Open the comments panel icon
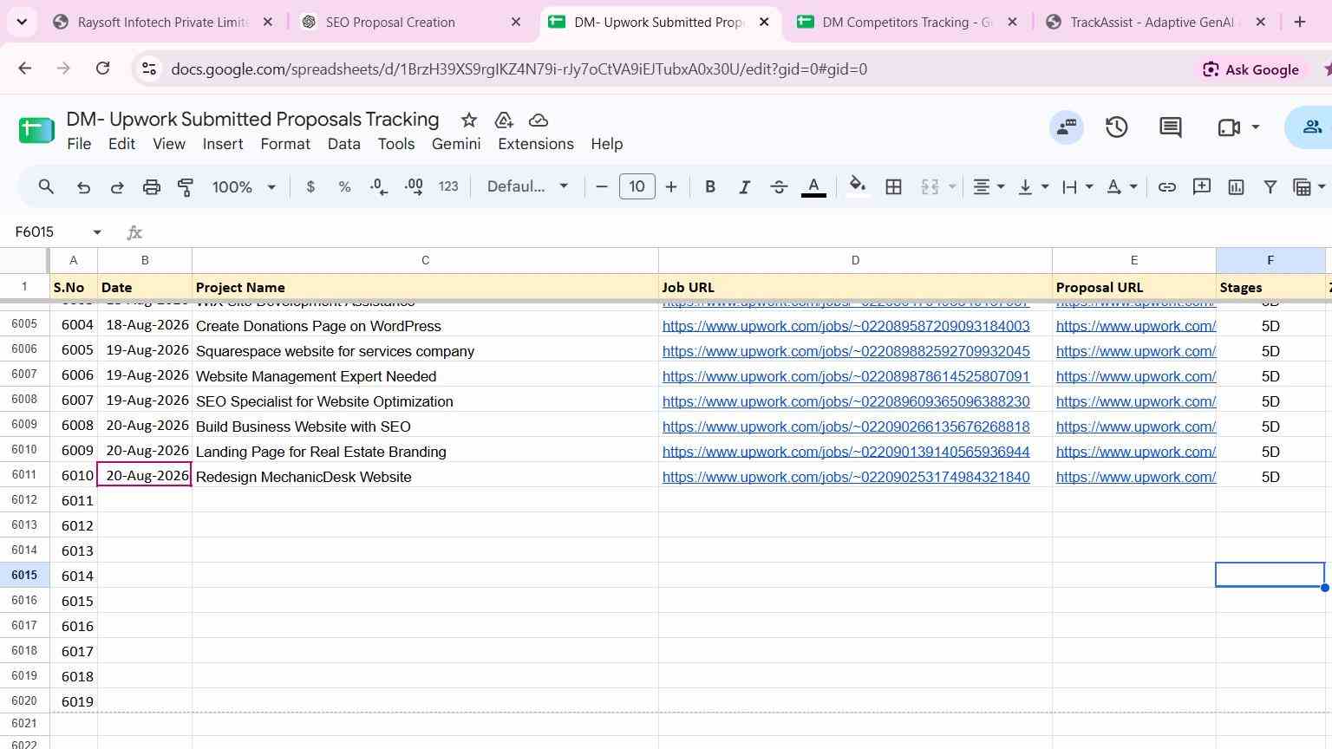Screen dimensions: 1332x749 pyautogui.click(x=1171, y=127)
